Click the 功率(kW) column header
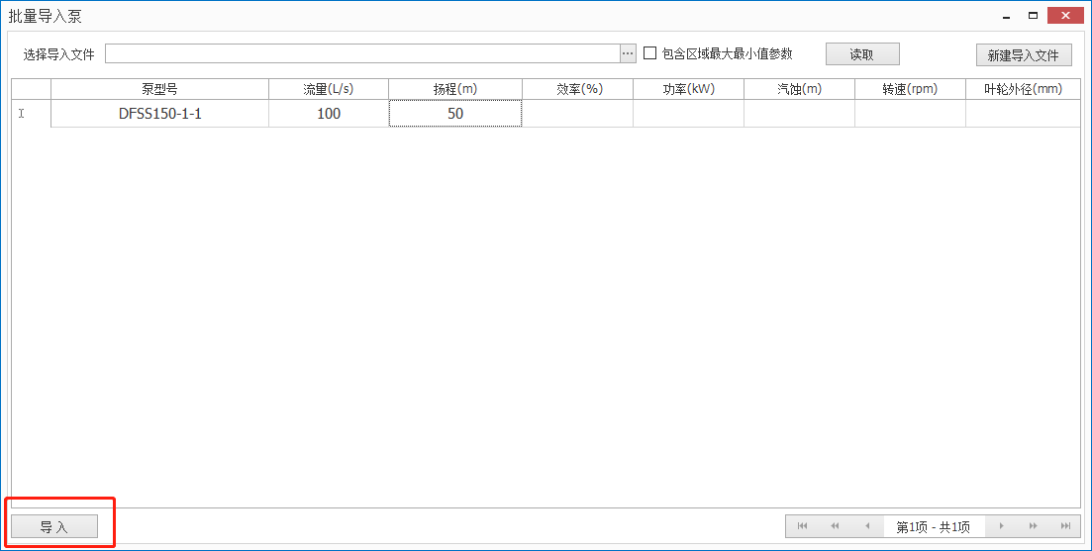Viewport: 1092px width, 551px height. coord(689,89)
